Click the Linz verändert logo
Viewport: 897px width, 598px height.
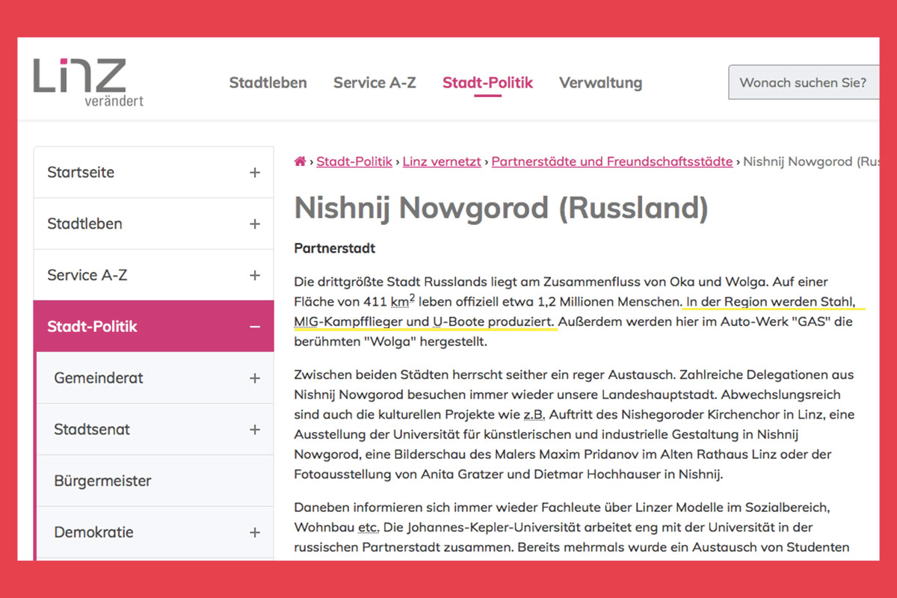tap(88, 81)
